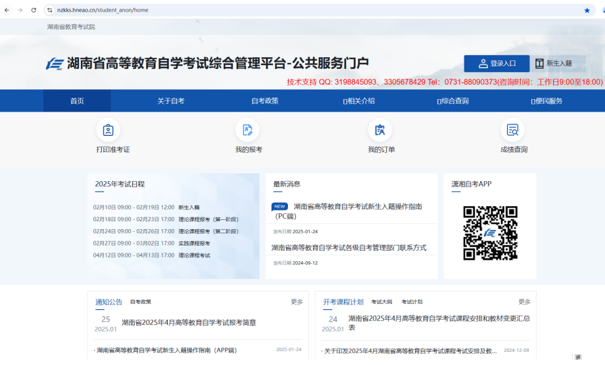Click the site logo beside platform title
This screenshot has width=605, height=365.
click(x=55, y=64)
